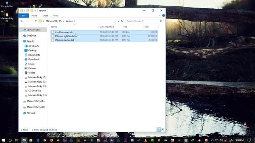The image size is (255, 143).
Task: Open the File ribbon tab
Action: [24, 15]
